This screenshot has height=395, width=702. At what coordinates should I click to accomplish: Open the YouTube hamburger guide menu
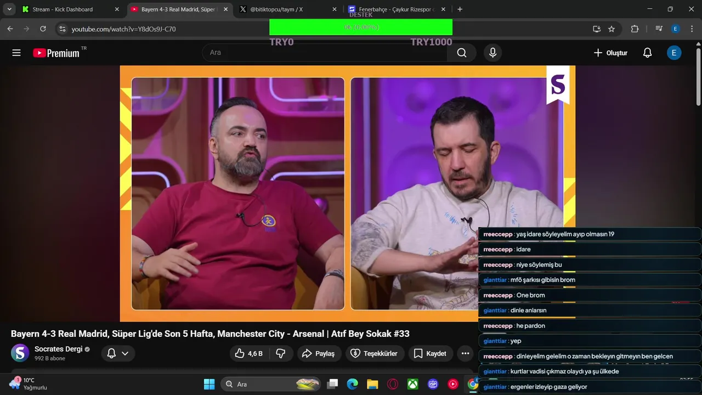point(16,53)
